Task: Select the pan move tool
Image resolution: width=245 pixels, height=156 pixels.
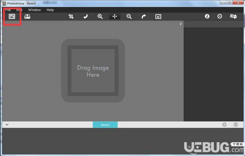Action: tap(114, 16)
